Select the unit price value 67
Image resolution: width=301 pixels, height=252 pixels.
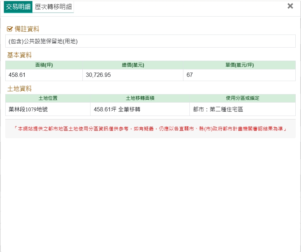click(x=190, y=75)
